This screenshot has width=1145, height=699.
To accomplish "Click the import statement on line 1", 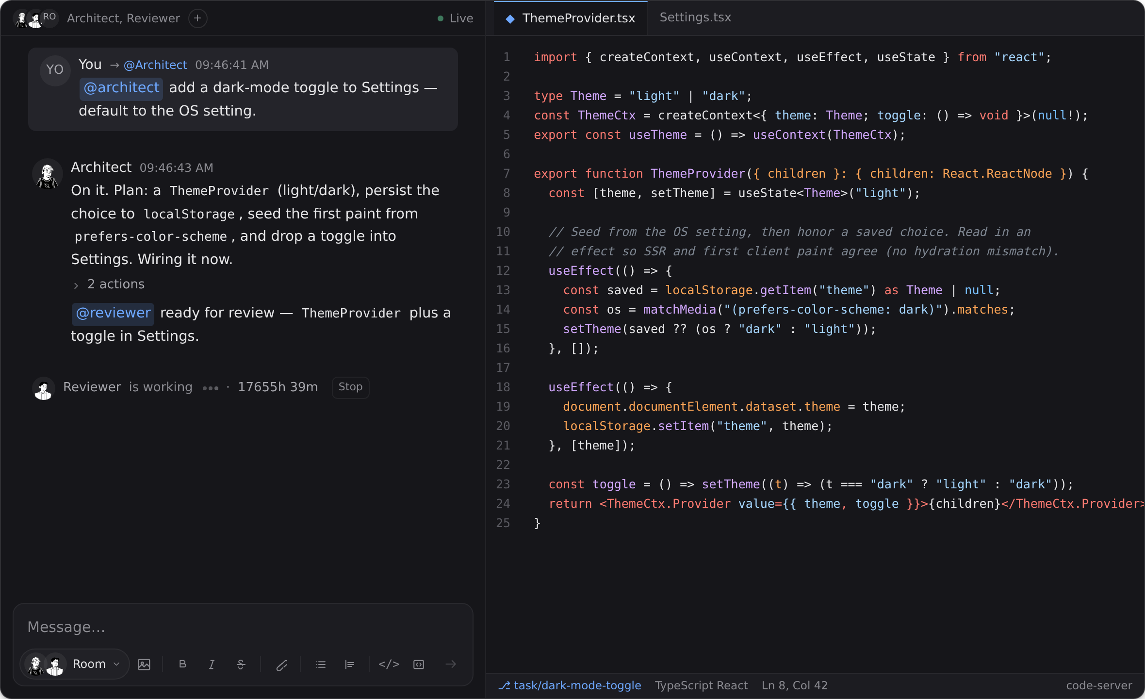I will coord(792,57).
